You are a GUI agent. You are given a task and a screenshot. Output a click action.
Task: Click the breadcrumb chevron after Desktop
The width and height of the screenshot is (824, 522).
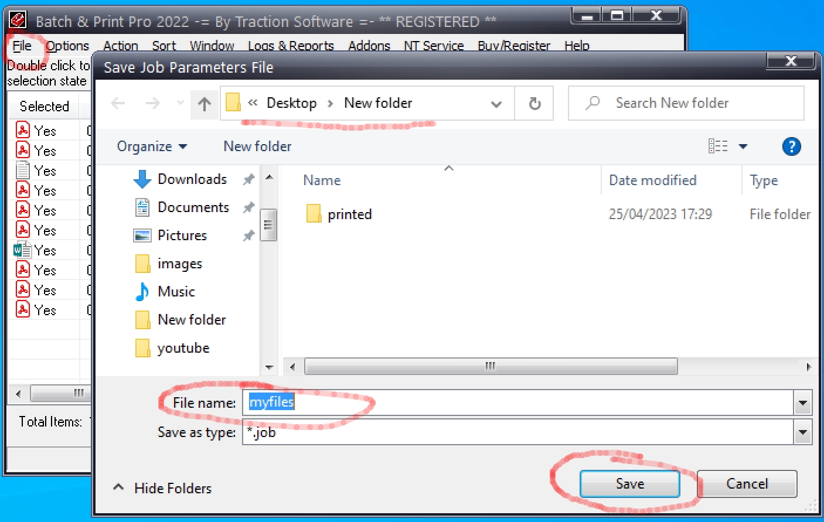(x=331, y=104)
